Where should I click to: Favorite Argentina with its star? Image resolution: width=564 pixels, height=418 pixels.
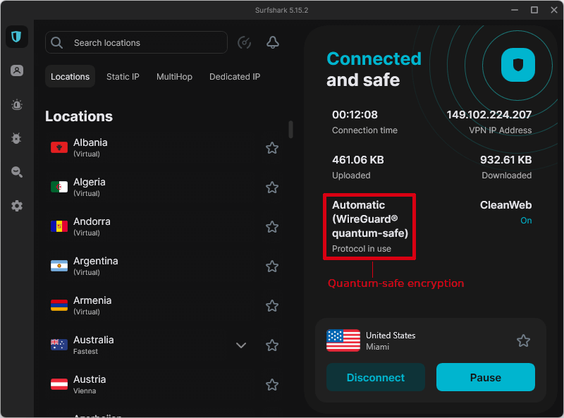272,266
